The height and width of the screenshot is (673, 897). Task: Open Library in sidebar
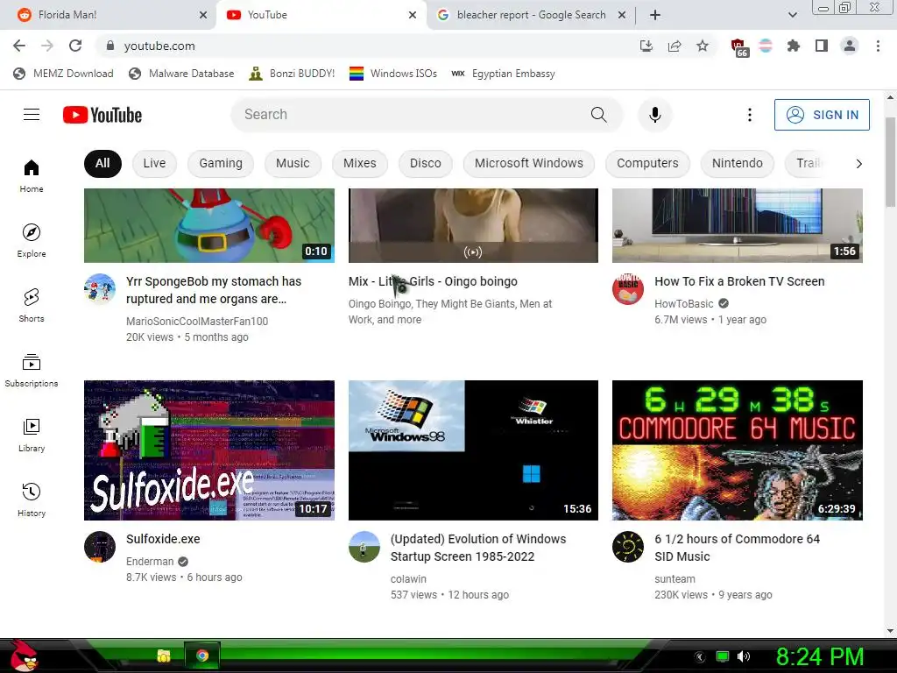[32, 435]
